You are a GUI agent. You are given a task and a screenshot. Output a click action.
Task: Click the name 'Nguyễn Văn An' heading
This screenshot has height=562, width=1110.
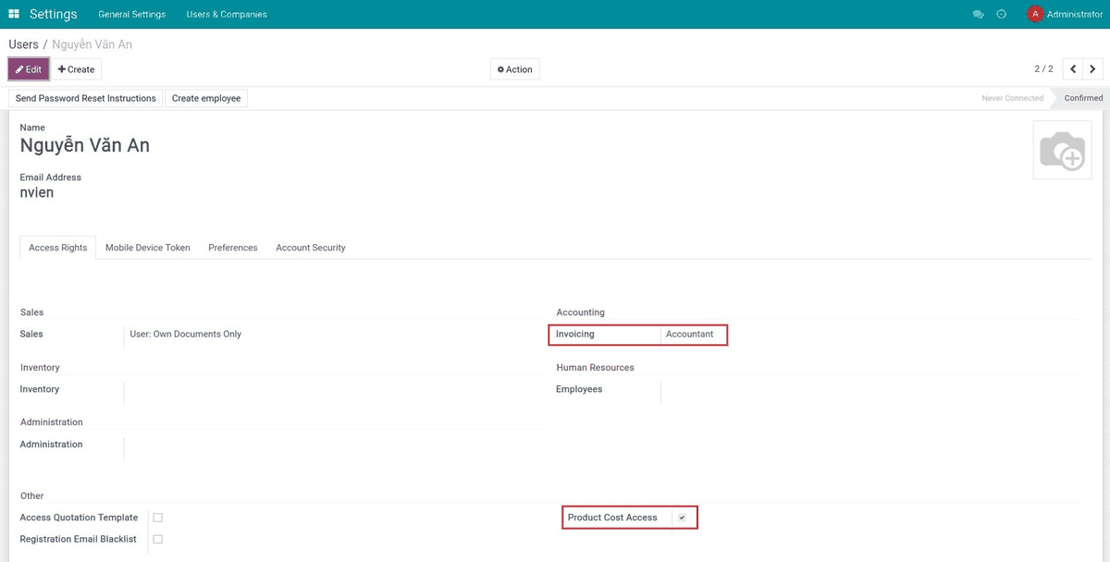point(85,146)
